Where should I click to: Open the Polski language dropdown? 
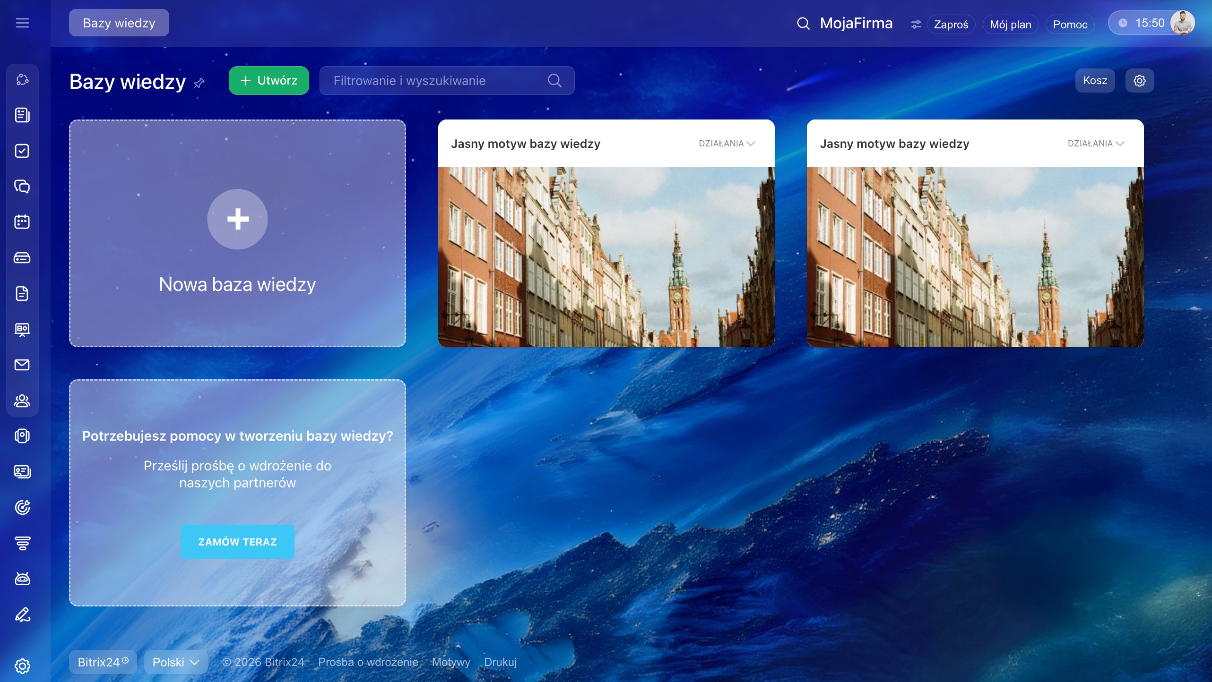[x=175, y=662]
